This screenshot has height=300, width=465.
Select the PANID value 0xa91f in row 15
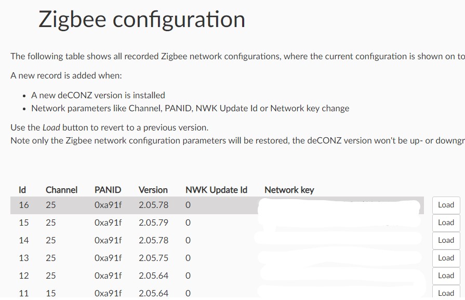108,223
